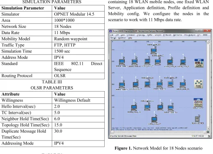
Task: Click the corner icon beside the horizontal scrollbar
Action: coord(208,132)
